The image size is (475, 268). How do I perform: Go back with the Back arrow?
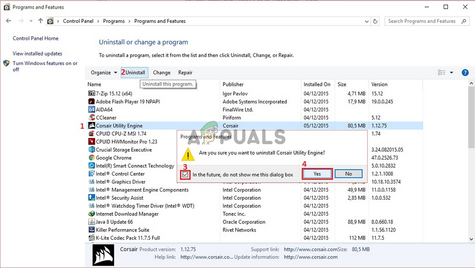point(9,21)
